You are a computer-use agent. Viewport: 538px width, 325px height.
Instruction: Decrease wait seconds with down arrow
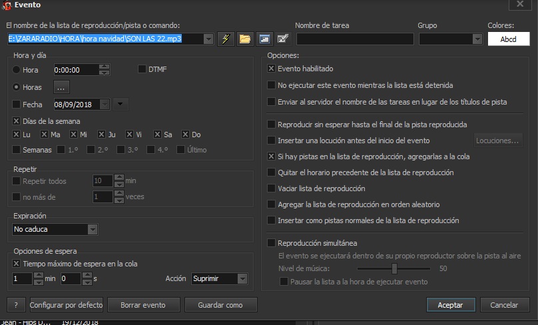click(87, 282)
